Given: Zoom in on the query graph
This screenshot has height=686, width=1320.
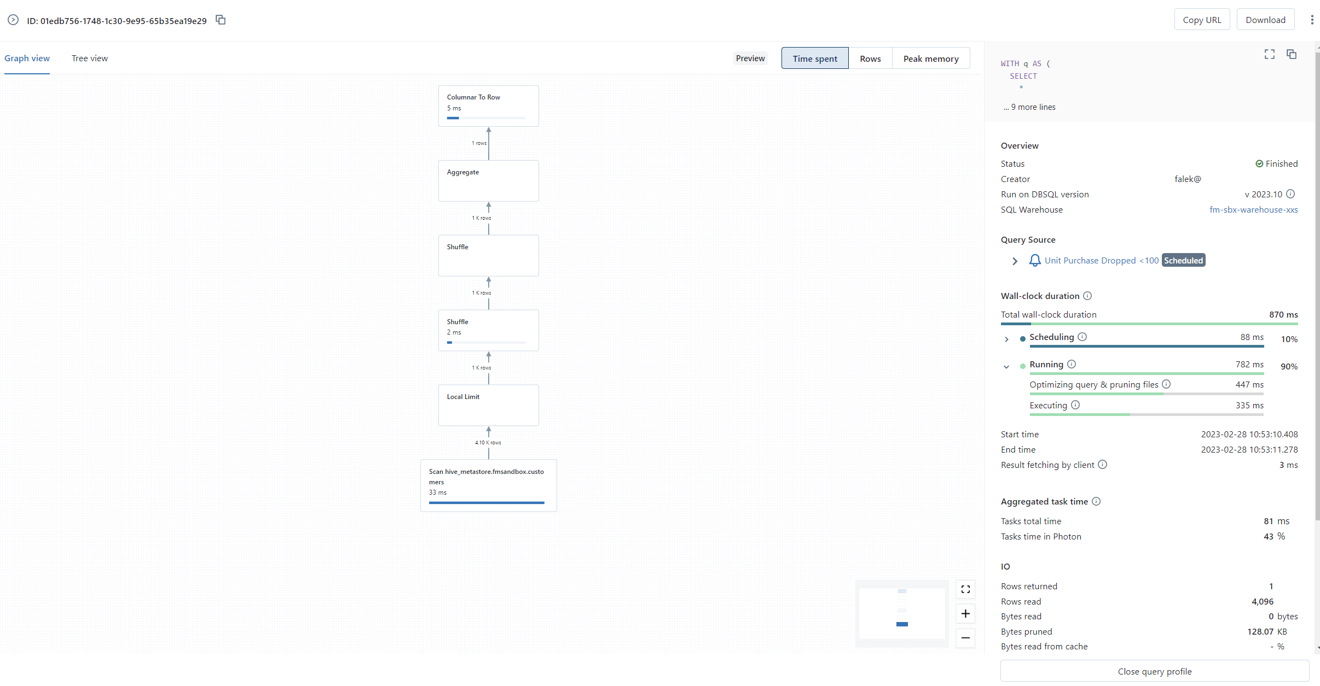Looking at the screenshot, I should [x=965, y=613].
